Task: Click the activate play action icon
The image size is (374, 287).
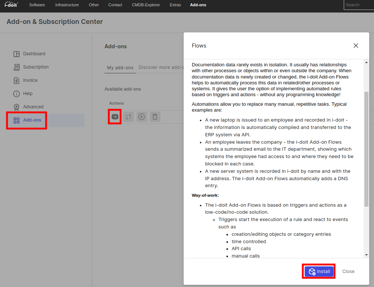Action: 142,117
